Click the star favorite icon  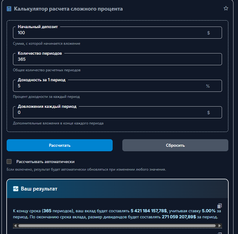tap(226, 8)
